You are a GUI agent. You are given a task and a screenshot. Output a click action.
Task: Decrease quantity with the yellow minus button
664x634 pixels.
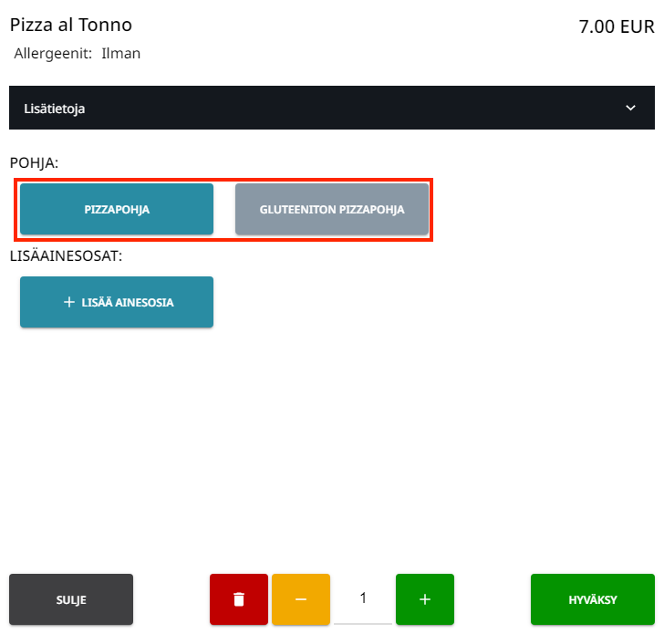301,599
